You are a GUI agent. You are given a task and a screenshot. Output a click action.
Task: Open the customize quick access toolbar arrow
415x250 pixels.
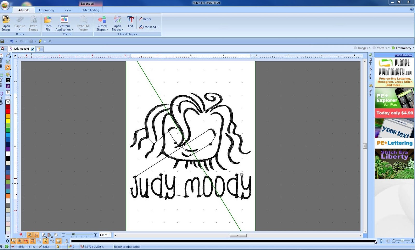click(50, 41)
